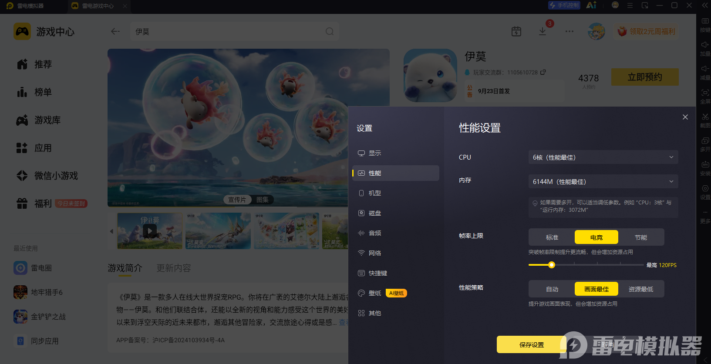This screenshot has width=711, height=364.
Task: Expand the CPU cores dropdown
Action: tap(603, 157)
